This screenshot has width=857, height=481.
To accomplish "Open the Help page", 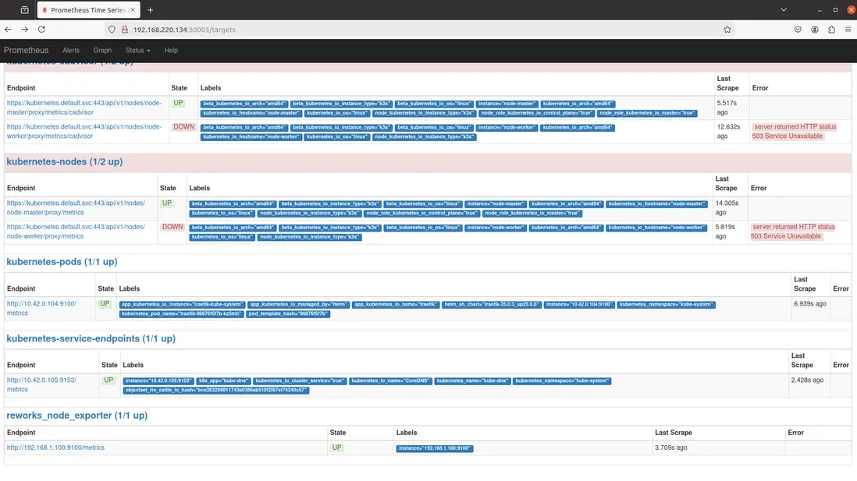I will click(171, 50).
